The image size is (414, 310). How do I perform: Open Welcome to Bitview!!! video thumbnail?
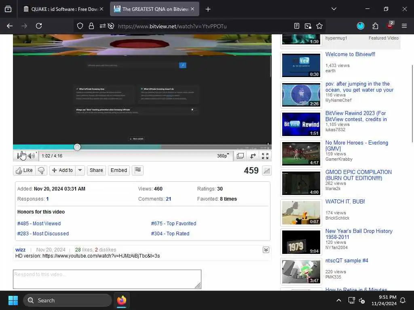pos(301,65)
